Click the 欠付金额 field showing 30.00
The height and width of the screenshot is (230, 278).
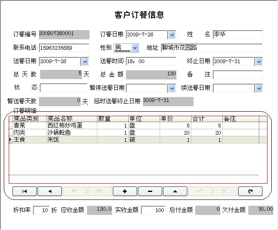tap(261, 210)
